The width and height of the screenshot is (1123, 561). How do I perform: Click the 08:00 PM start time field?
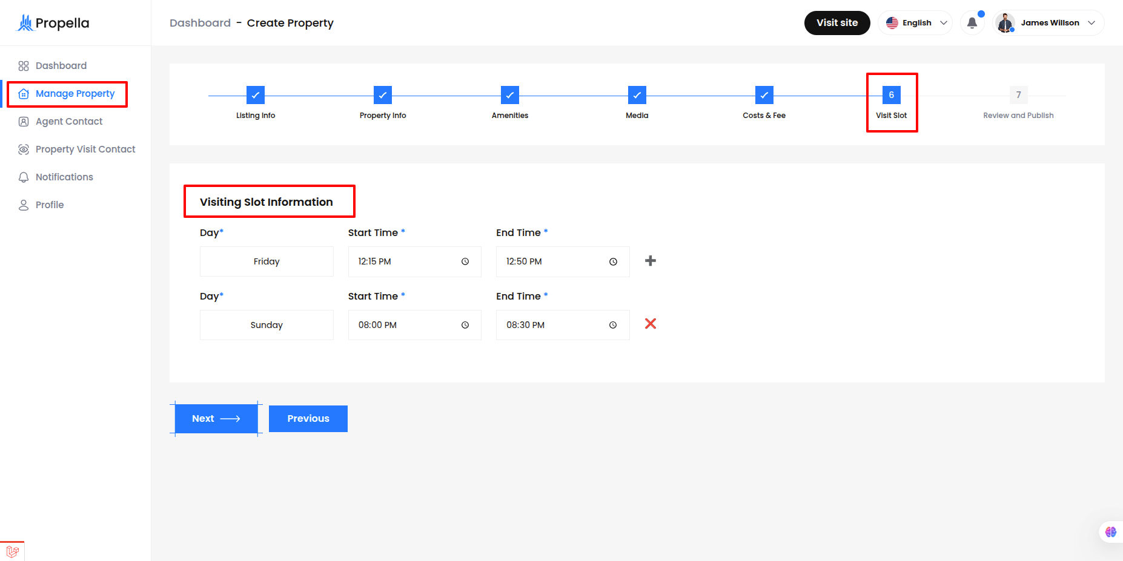pos(415,325)
